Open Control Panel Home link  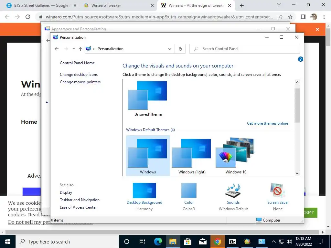77,63
